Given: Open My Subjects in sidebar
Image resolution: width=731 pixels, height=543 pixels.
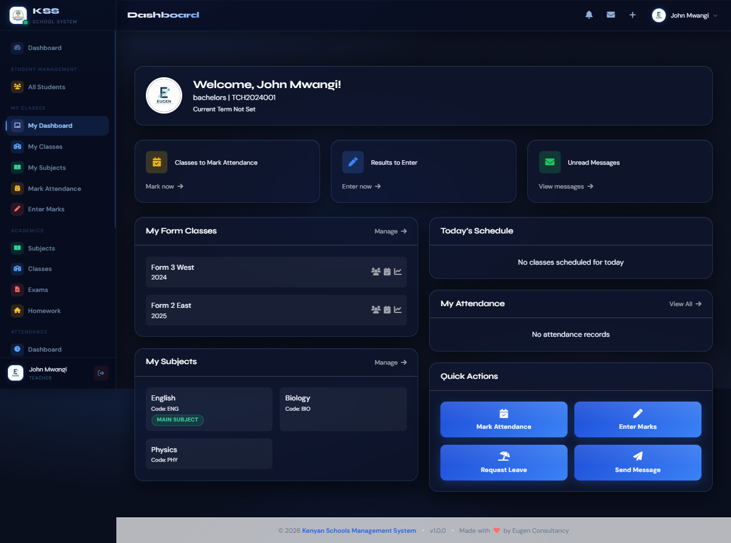Looking at the screenshot, I should click(x=57, y=168).
